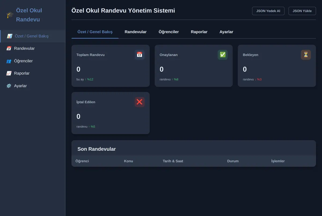
Task: Open the Öğrenciler tab
Action: (x=169, y=32)
